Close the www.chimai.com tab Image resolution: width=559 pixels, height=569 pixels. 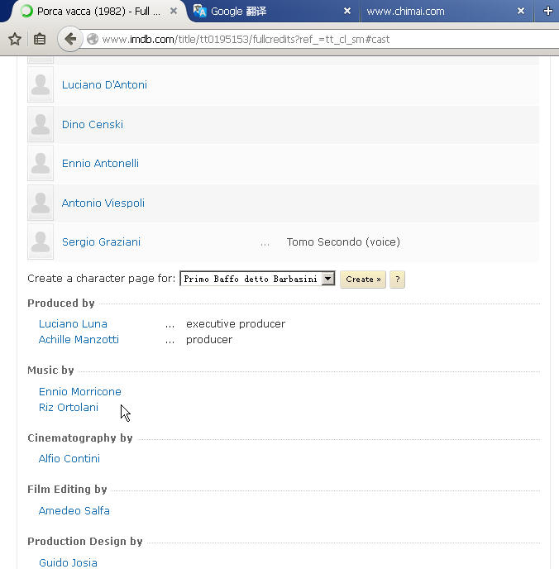[521, 11]
